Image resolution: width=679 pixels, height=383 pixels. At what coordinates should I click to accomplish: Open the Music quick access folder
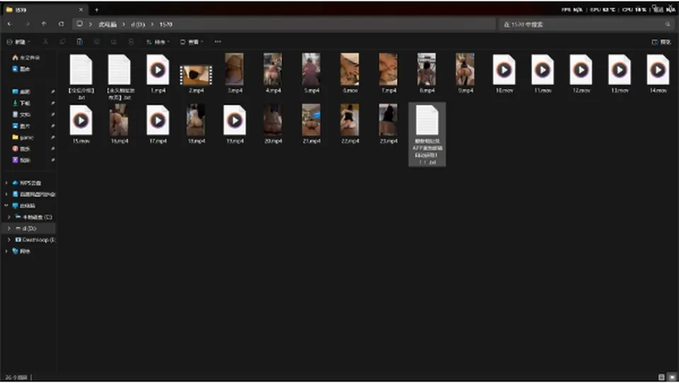22,148
